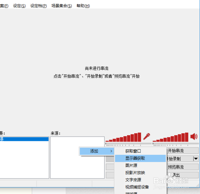
Task: Choose 获取窗口 from the context menu
Action: (140, 151)
